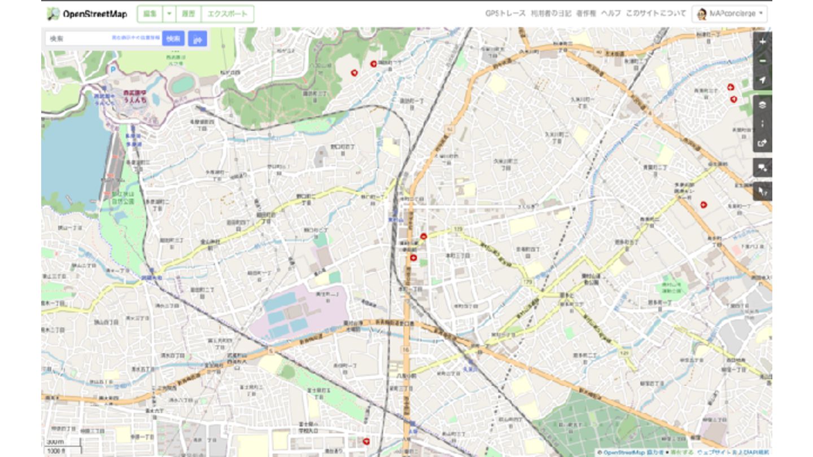
Task: Show my location with arrow icon
Action: [763, 80]
